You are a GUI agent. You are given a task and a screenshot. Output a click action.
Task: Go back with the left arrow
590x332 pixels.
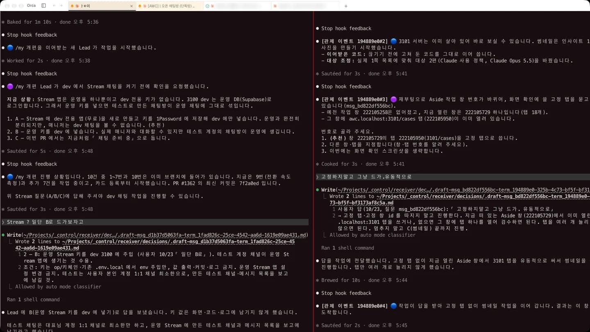[x=54, y=6]
